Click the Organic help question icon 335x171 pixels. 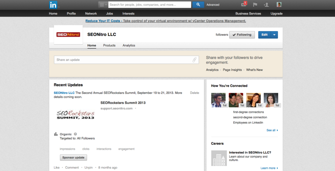(75, 134)
